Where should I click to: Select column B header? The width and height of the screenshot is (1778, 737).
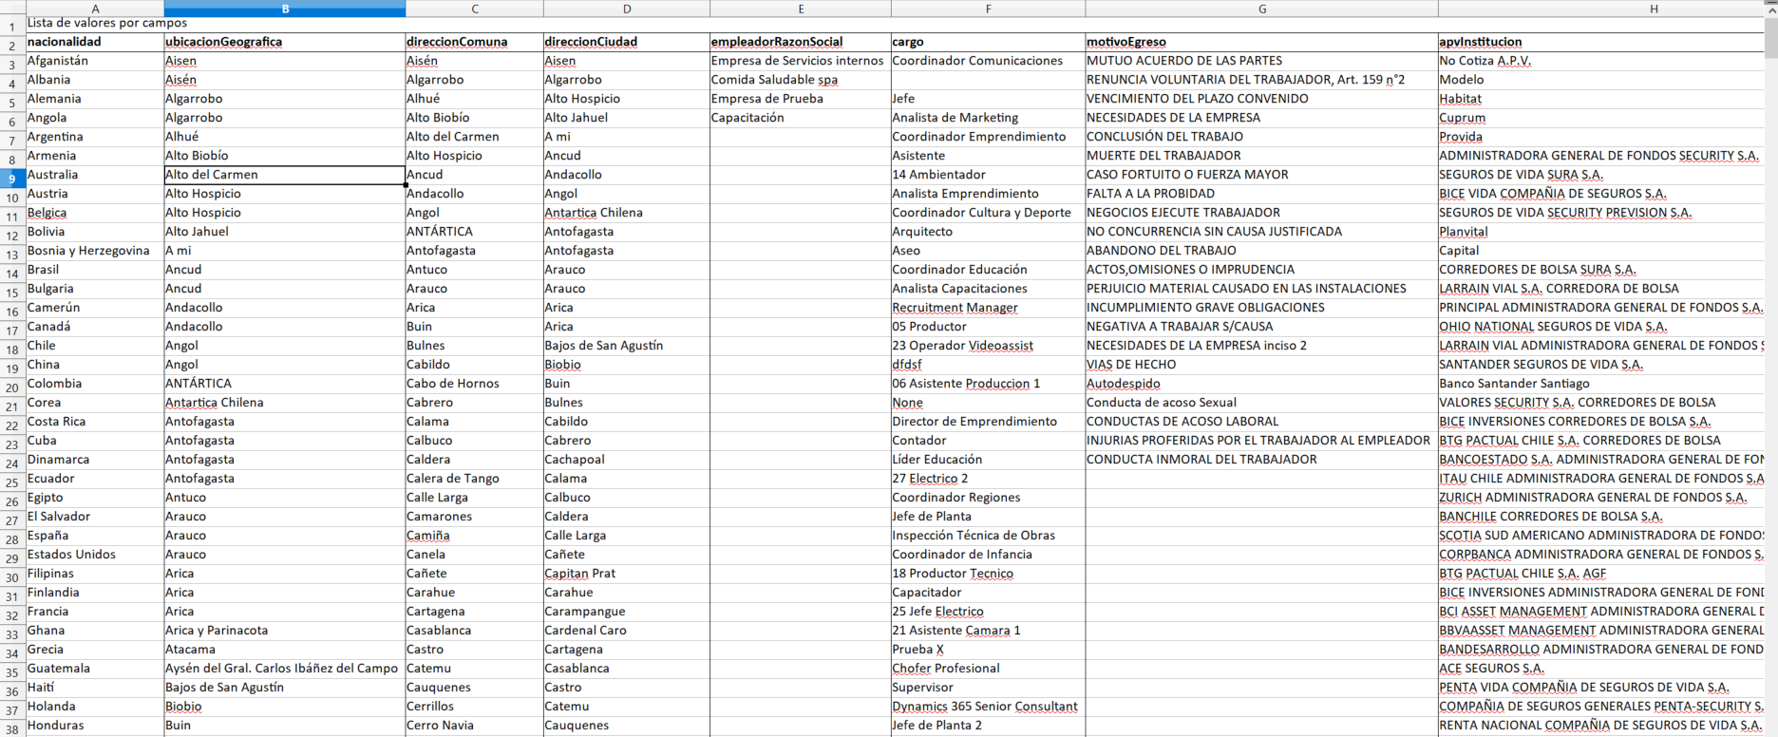click(x=285, y=9)
